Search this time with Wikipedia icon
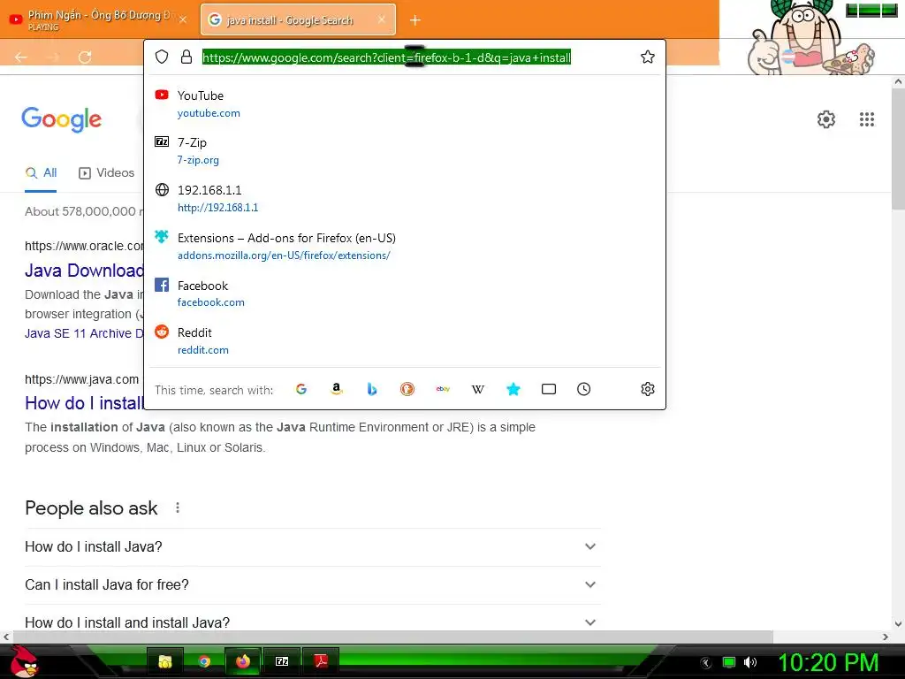 click(x=478, y=389)
